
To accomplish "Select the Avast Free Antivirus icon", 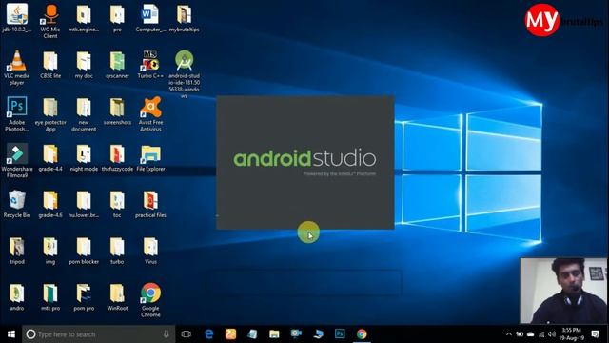I will click(x=150, y=114).
